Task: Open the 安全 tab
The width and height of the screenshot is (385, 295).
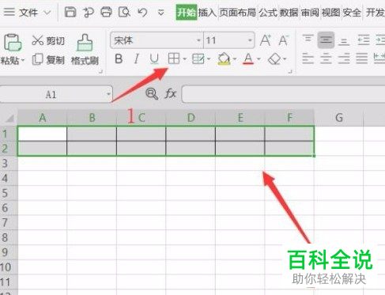Action: click(x=352, y=13)
